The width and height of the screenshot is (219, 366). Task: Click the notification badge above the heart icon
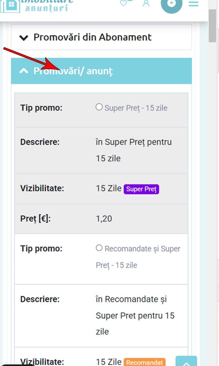pos(130,1)
